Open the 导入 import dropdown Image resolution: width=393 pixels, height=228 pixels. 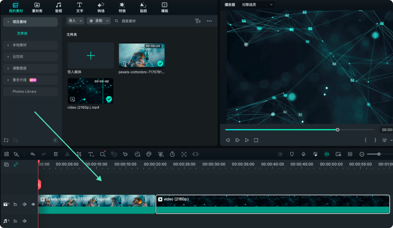pyautogui.click(x=75, y=21)
